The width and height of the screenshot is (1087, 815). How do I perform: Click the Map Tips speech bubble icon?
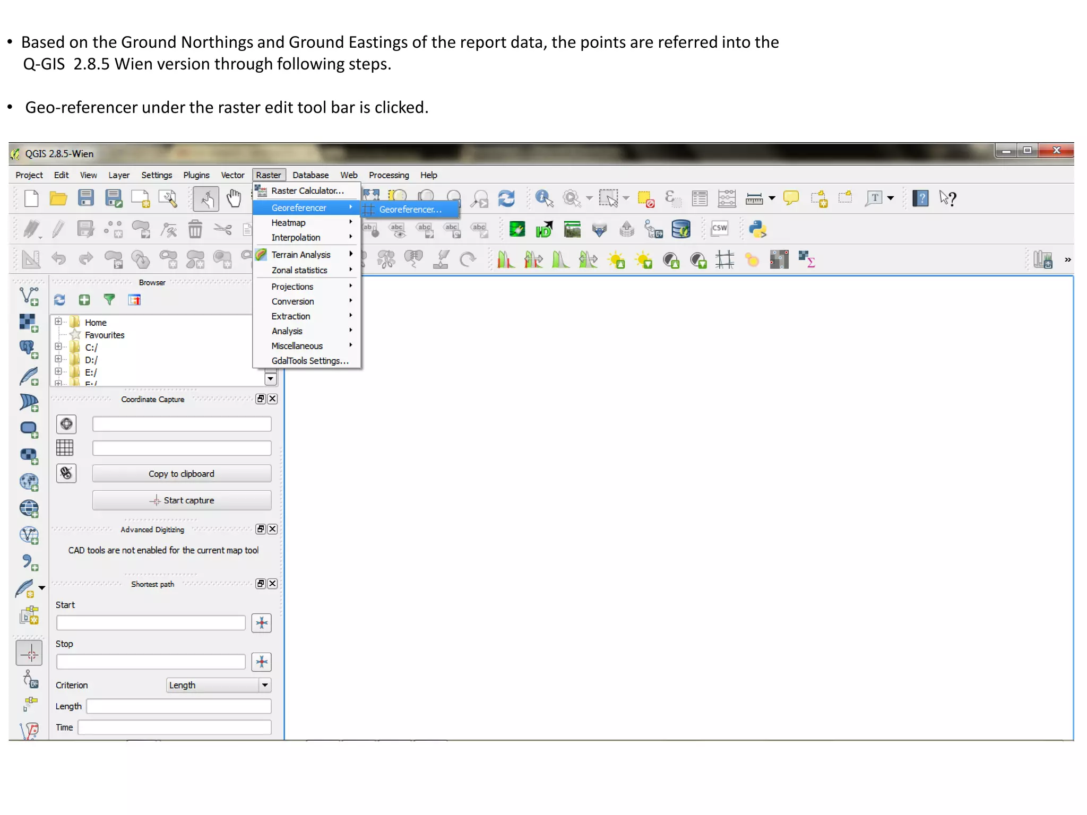coord(791,198)
